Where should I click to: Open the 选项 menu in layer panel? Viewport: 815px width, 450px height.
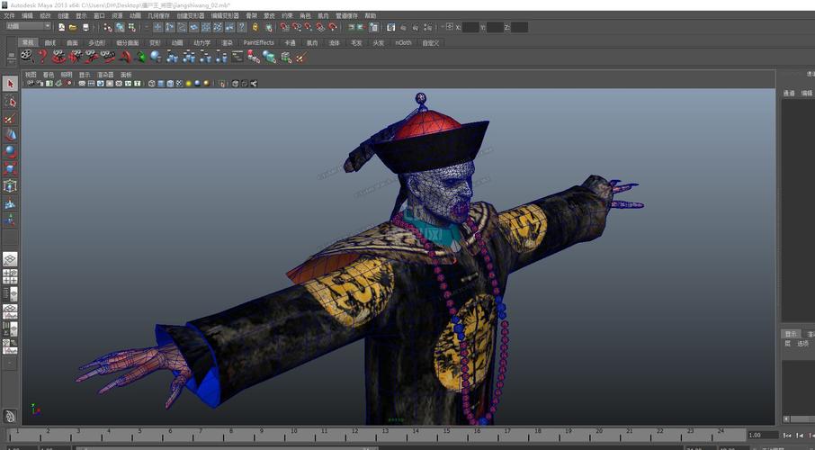(803, 344)
